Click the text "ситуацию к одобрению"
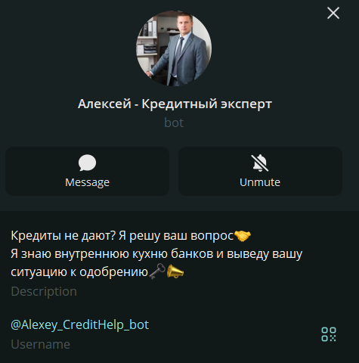 (x=79, y=272)
